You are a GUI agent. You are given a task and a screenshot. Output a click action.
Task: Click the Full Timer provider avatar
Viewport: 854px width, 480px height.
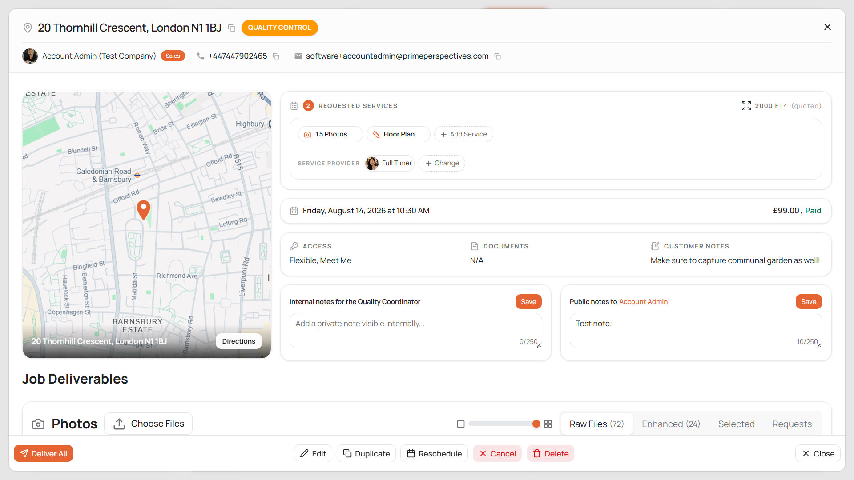(372, 163)
